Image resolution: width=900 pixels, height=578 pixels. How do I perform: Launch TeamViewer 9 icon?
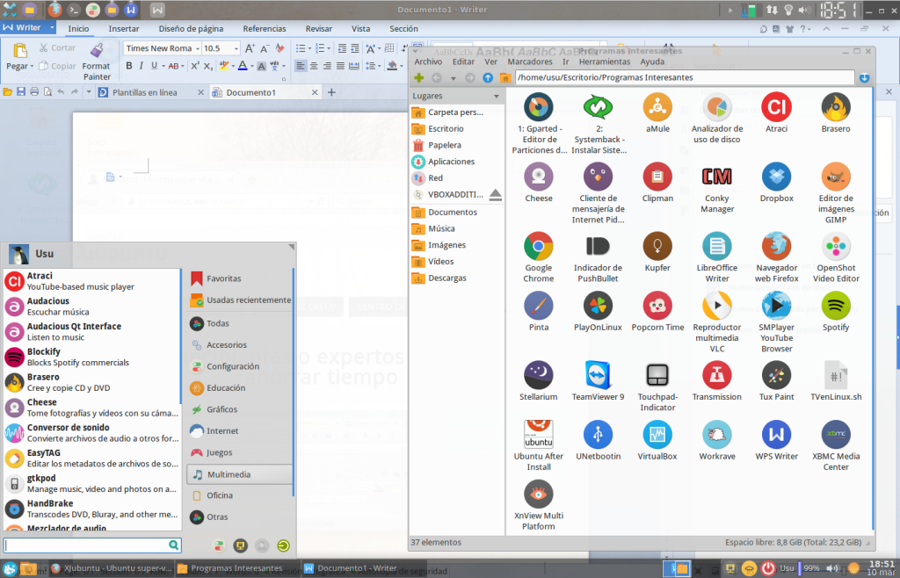(598, 375)
